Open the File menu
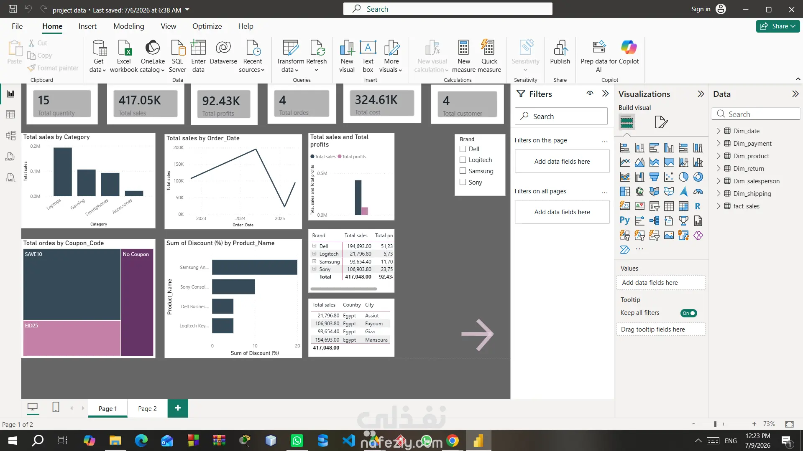This screenshot has height=451, width=803. click(x=17, y=26)
